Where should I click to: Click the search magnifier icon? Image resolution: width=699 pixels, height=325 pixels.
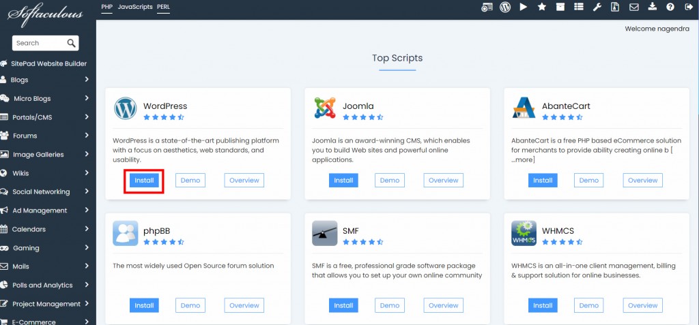pos(71,43)
